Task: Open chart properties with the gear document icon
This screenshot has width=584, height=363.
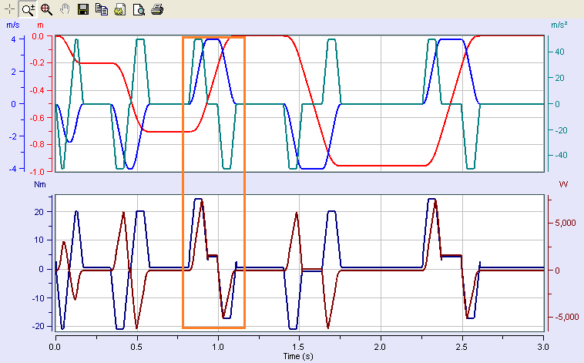Action: pos(120,9)
